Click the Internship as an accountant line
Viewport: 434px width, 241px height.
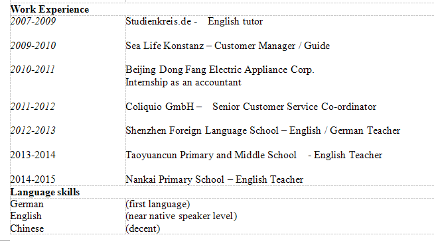coord(183,82)
